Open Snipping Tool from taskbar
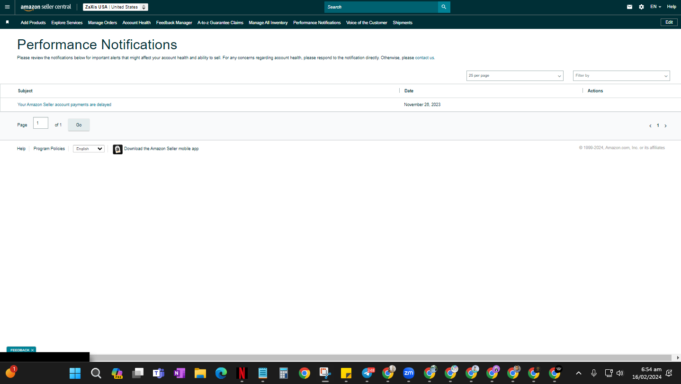Screen dimensions: 681x384 tap(325, 373)
